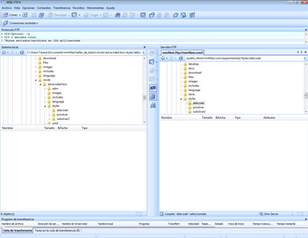
Task: Click the globe icon before Descargar
Action: [x=41, y=15]
